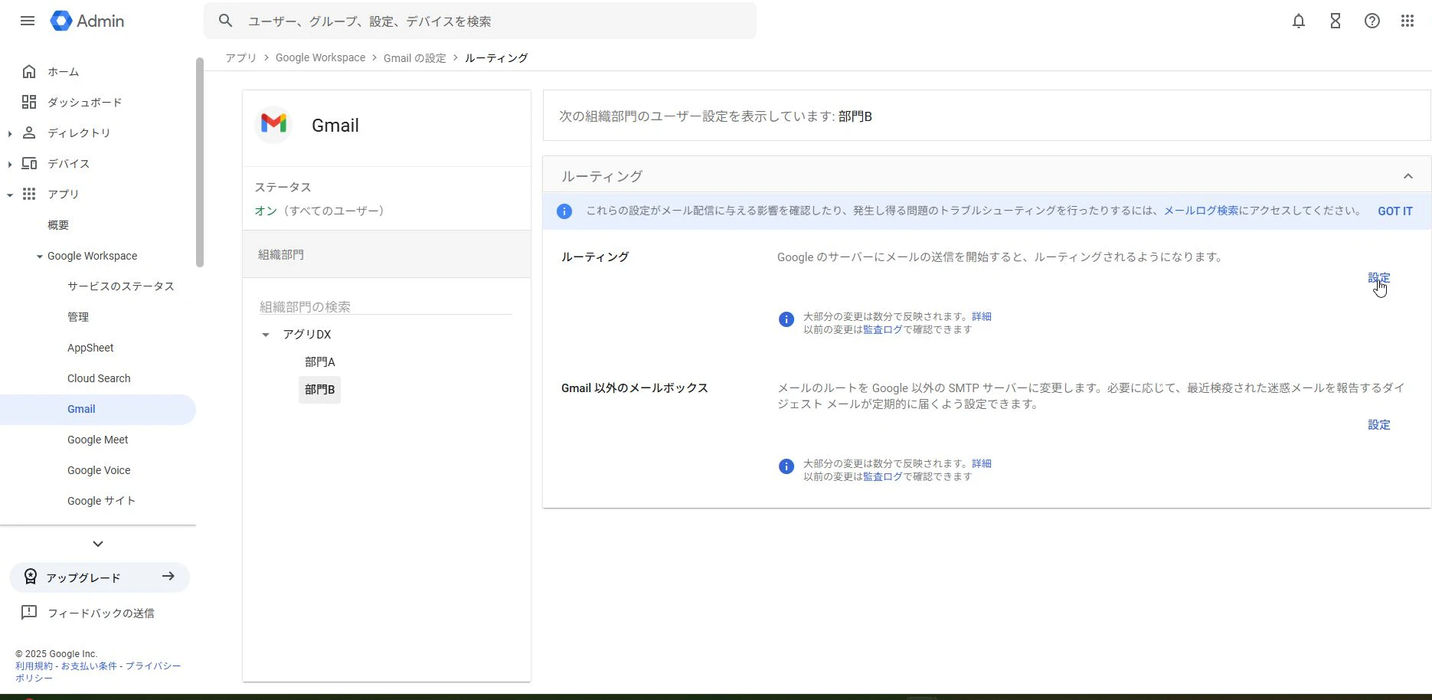Viewport: 1432px width, 700px height.
Task: Click the Google Admin logo
Action: point(87,21)
